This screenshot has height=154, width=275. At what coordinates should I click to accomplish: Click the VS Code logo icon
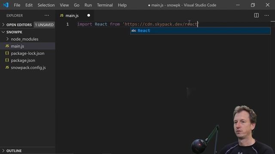(6, 5)
